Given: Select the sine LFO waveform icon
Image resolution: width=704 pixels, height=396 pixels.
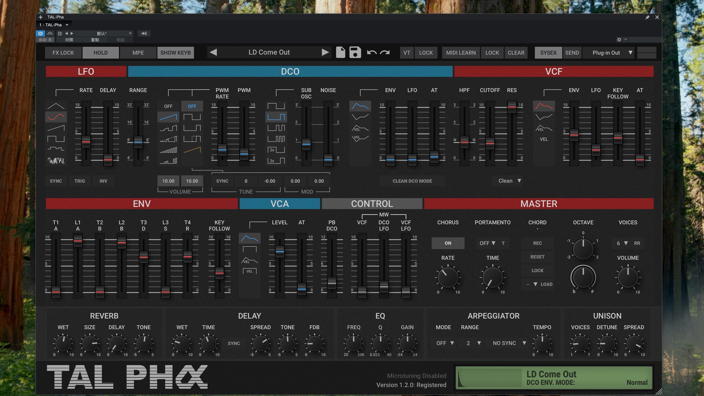Looking at the screenshot, I should (x=56, y=117).
